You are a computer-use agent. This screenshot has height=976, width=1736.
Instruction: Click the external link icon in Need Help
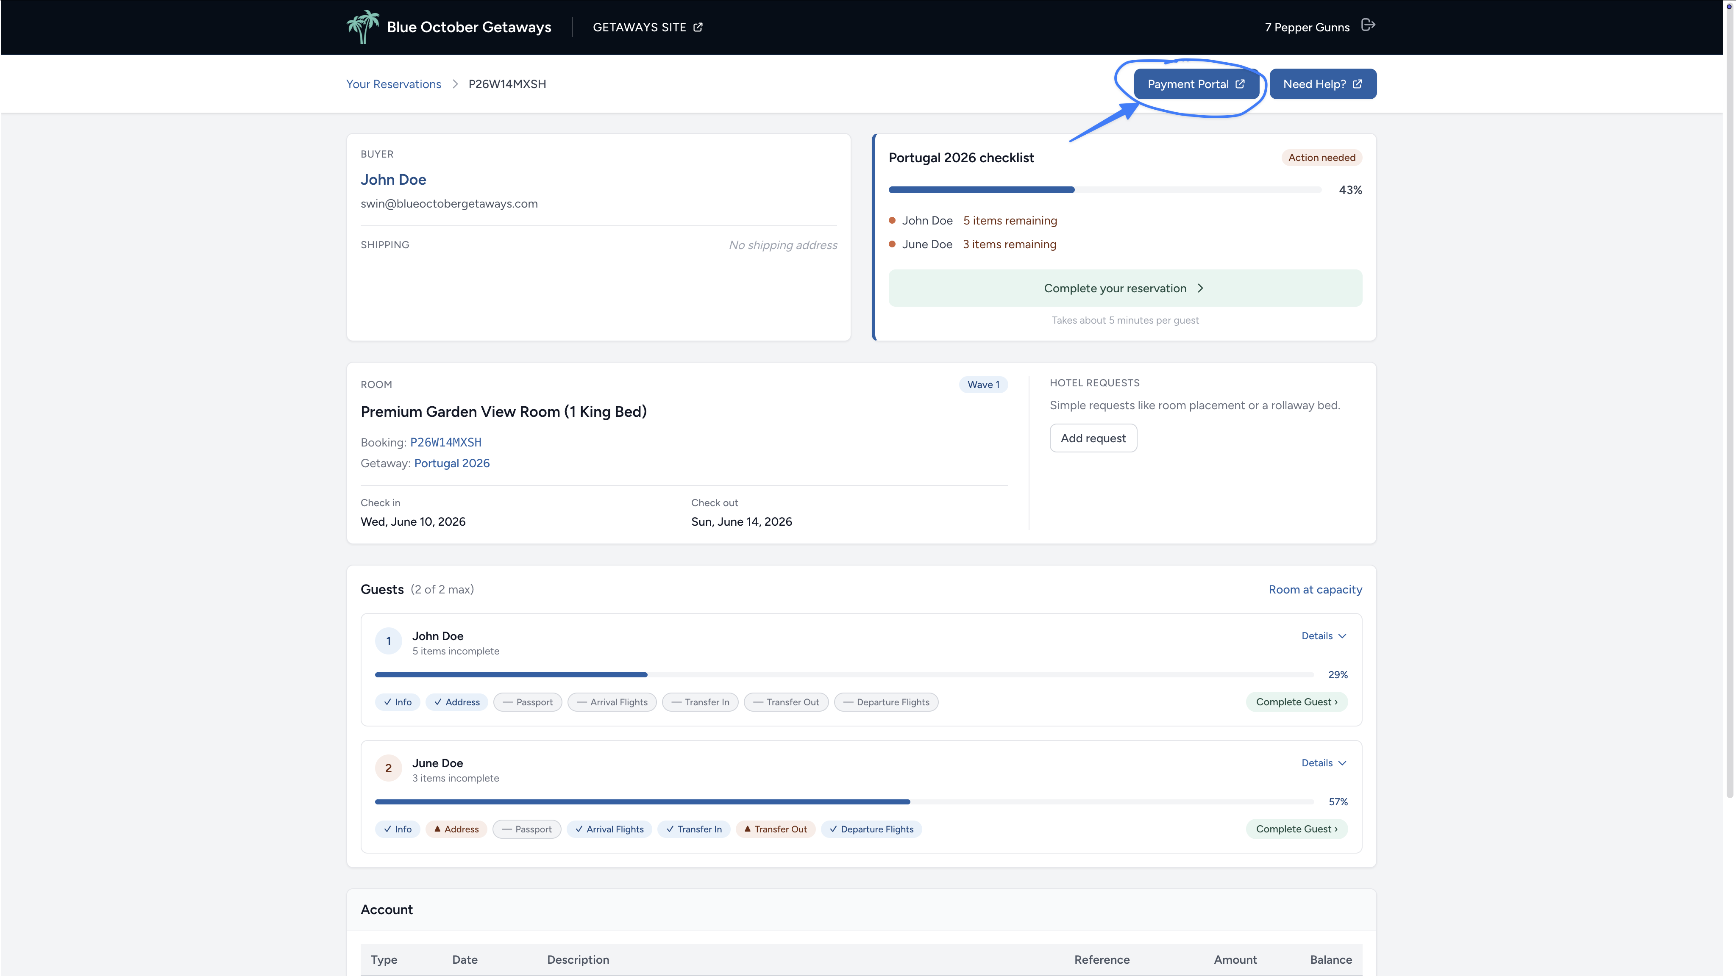[x=1357, y=84]
